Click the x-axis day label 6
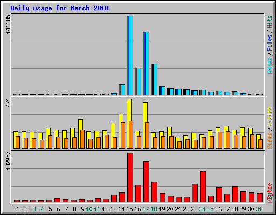 coord(58,209)
